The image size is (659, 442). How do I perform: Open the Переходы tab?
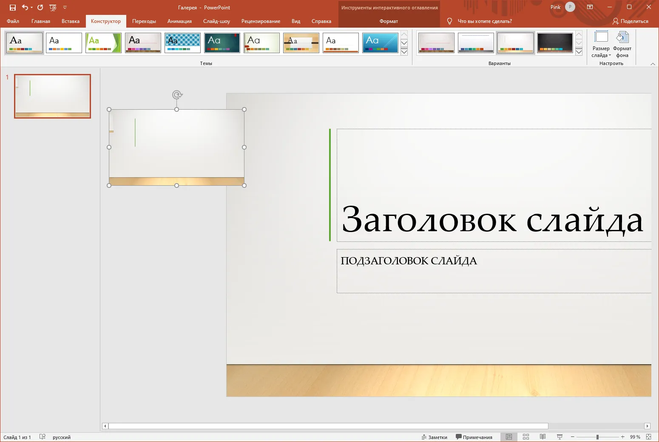pos(144,21)
